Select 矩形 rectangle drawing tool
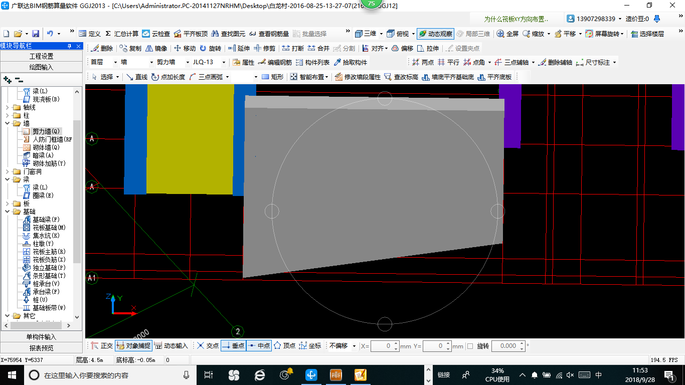Image resolution: width=685 pixels, height=385 pixels. [273, 77]
